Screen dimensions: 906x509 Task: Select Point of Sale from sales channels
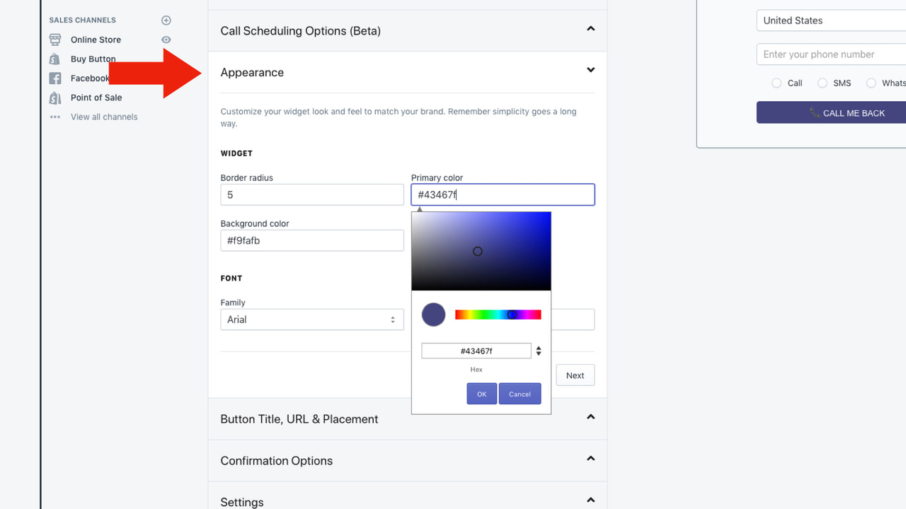(x=96, y=98)
